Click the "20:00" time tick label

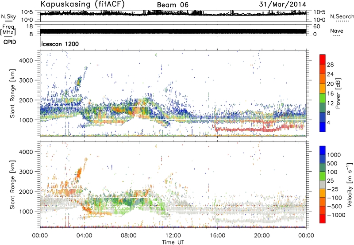pyautogui.click(x=262, y=236)
